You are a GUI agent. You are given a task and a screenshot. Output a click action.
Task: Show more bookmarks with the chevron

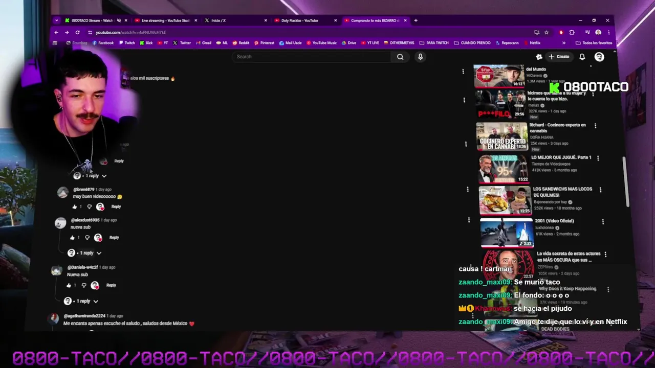click(564, 43)
